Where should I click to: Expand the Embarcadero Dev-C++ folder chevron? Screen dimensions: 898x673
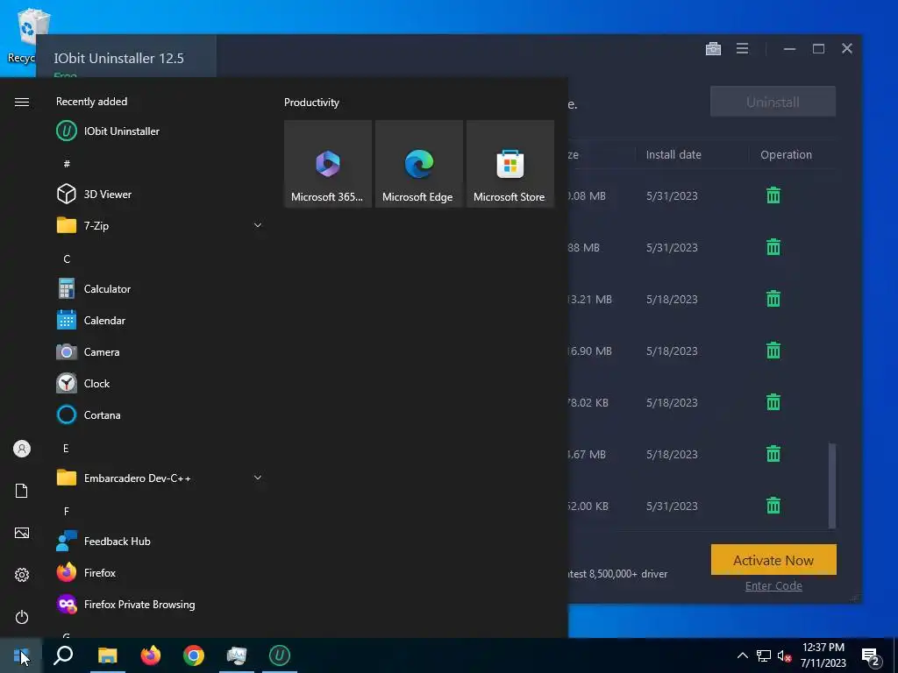click(x=258, y=478)
